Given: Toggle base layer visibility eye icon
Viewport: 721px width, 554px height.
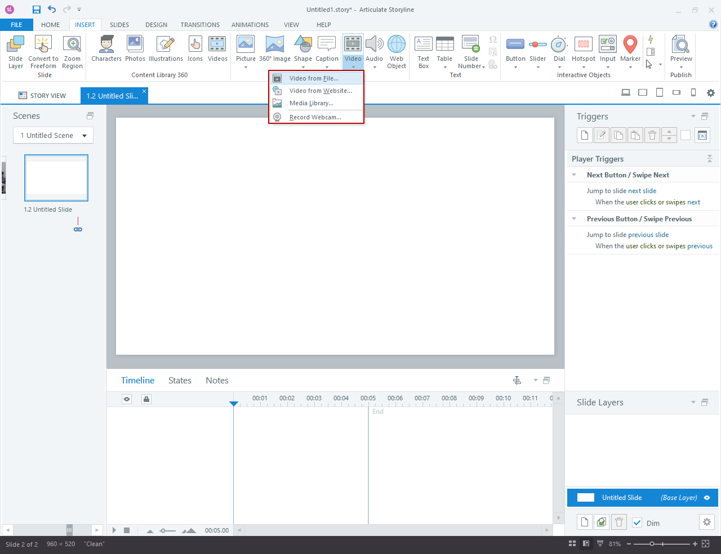Looking at the screenshot, I should click(707, 498).
